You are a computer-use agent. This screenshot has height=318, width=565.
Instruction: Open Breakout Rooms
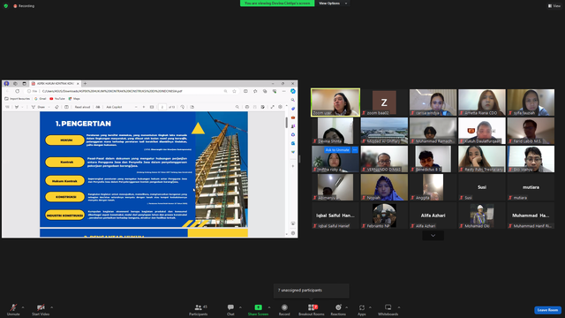pyautogui.click(x=312, y=309)
